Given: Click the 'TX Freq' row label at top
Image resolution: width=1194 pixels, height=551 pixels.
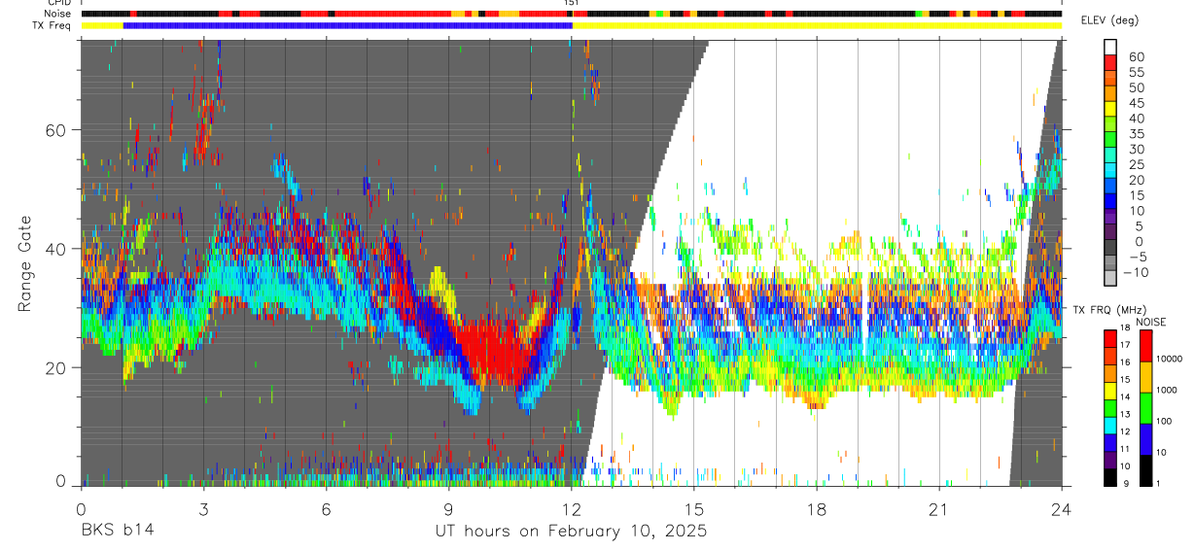Looking at the screenshot, I should (x=53, y=25).
